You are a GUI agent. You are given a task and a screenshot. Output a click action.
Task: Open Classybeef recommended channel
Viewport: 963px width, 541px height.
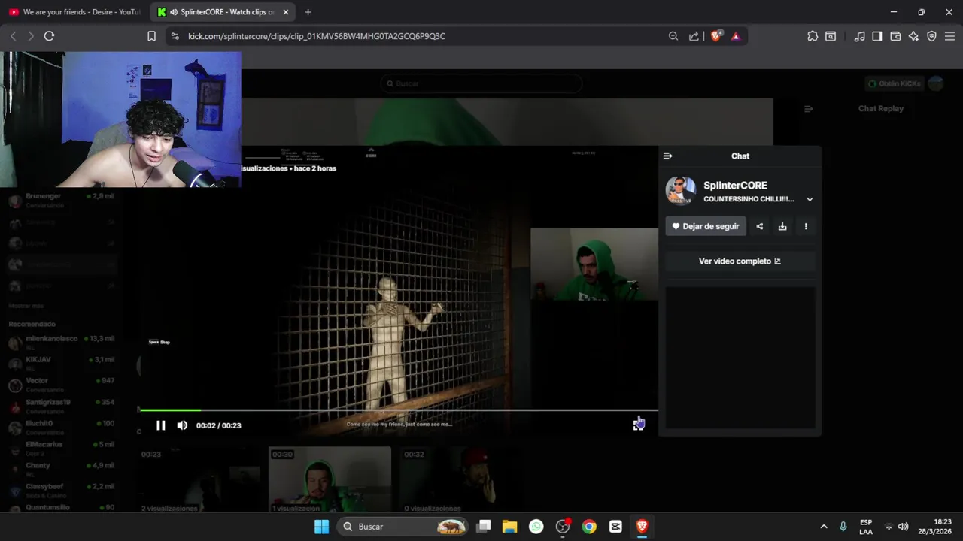62,490
